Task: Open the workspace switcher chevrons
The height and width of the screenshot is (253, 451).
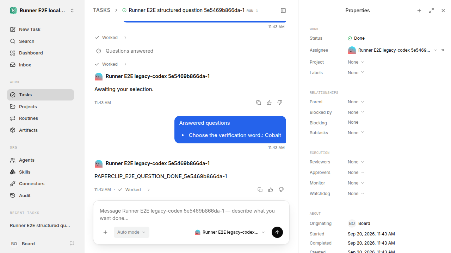Action: pyautogui.click(x=72, y=11)
